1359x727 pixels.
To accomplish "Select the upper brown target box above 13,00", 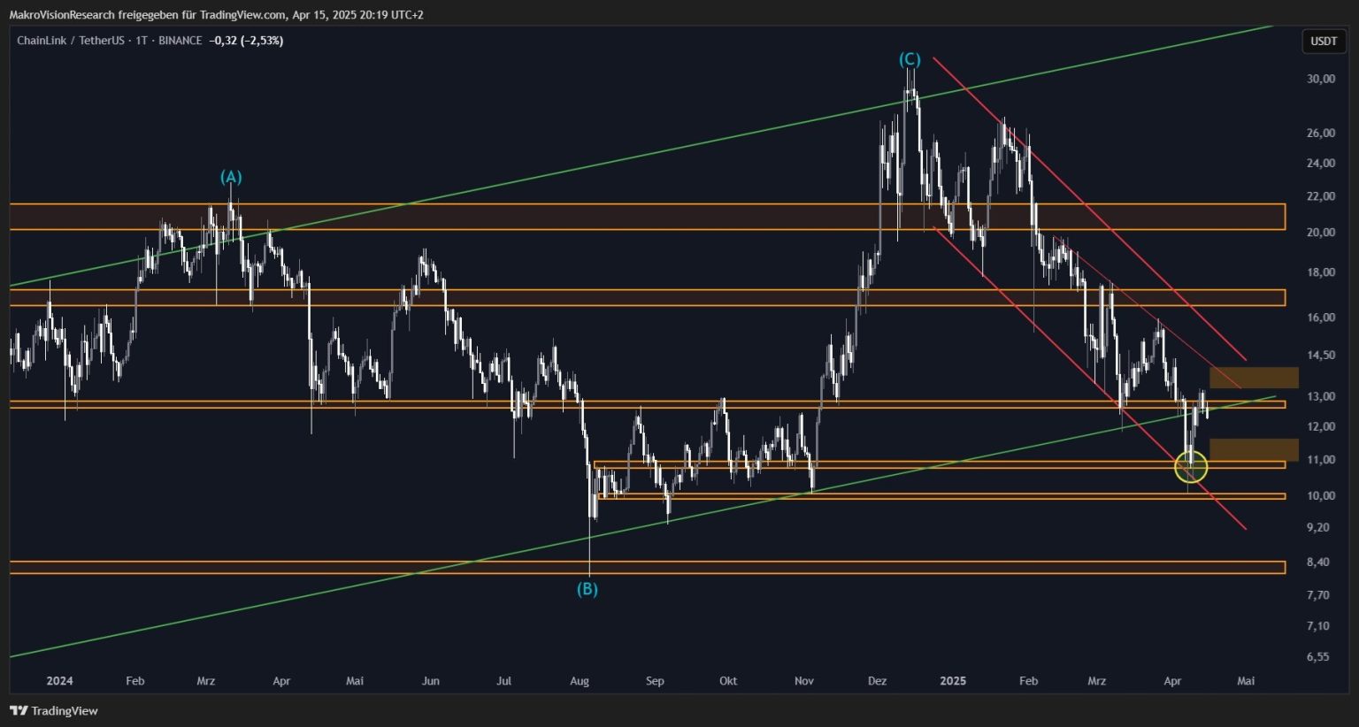I will 1254,378.
